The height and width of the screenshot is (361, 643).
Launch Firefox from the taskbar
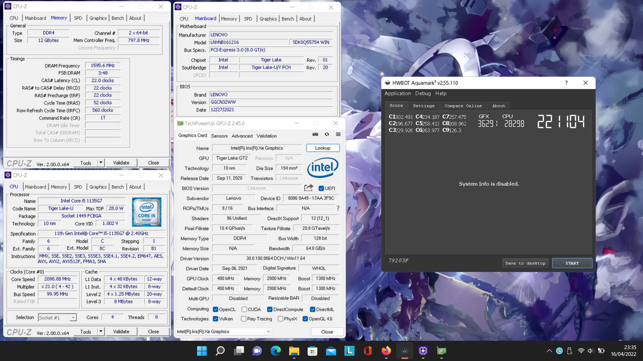pos(386,351)
